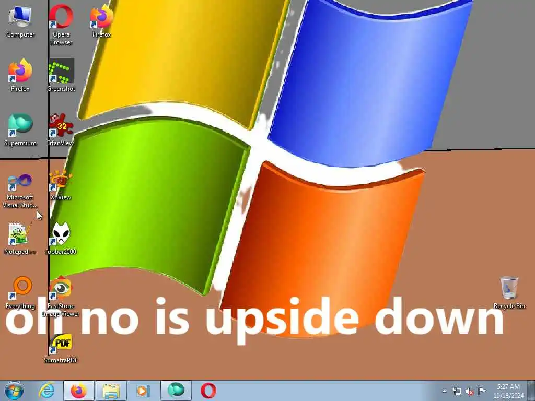
Task: Select the FastStone Image Viewer shortcut
Action: point(61,297)
